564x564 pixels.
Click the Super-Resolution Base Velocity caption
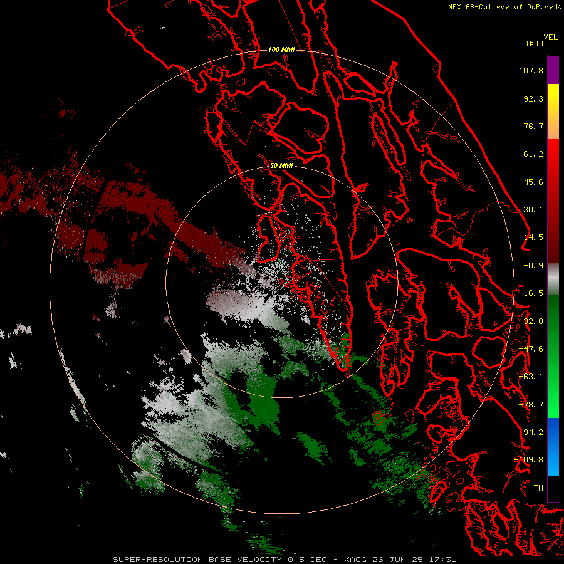[x=285, y=560]
